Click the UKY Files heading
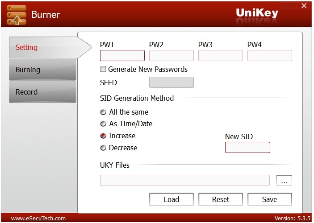Screen dimensions: 314x223 click(x=115, y=165)
